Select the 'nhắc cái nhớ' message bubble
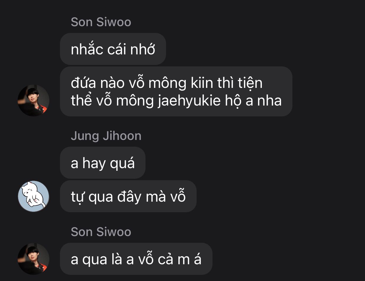 point(113,49)
